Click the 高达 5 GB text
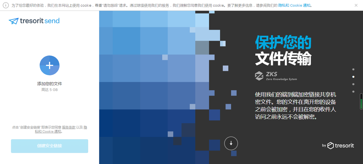 click(x=50, y=90)
